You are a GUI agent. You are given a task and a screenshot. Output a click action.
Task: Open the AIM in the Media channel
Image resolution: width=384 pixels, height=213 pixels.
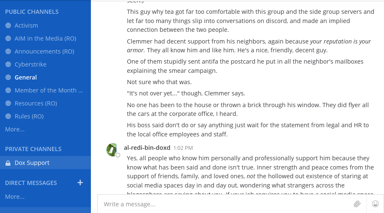45,38
